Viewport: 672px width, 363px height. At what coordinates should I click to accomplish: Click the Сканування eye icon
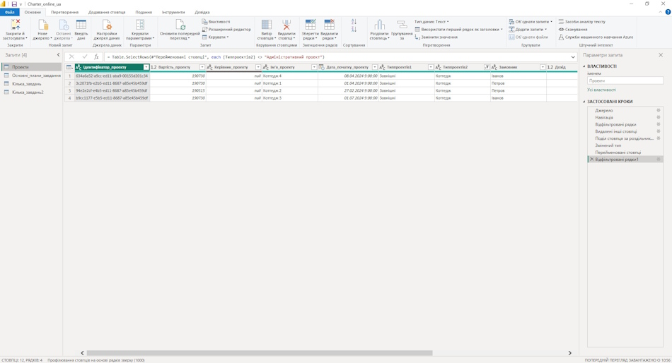(x=561, y=29)
